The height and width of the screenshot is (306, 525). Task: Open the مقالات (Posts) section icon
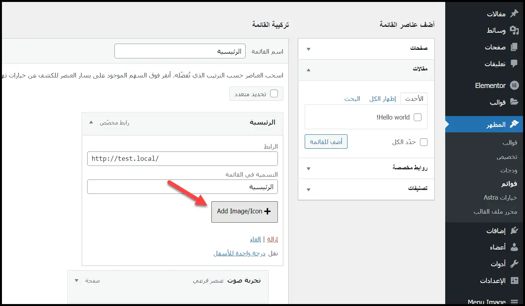514,13
